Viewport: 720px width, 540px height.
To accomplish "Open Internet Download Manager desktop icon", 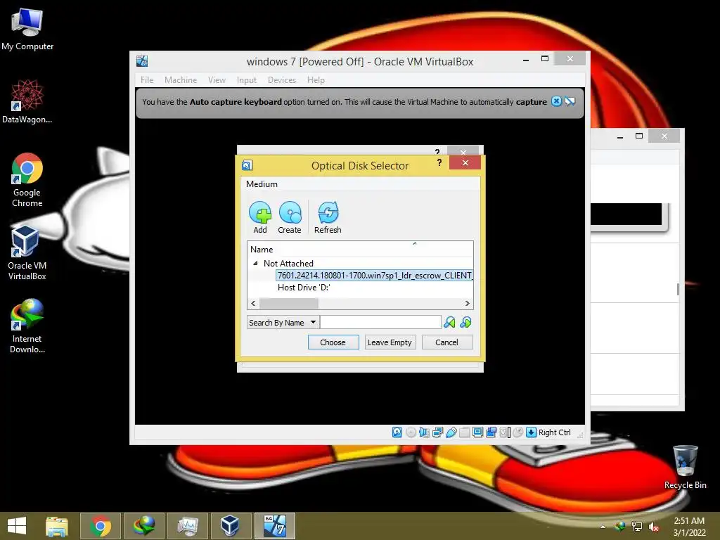I will [27, 326].
